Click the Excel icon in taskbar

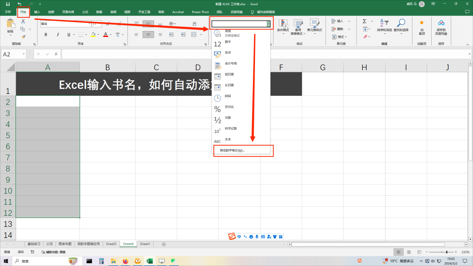(x=149, y=261)
